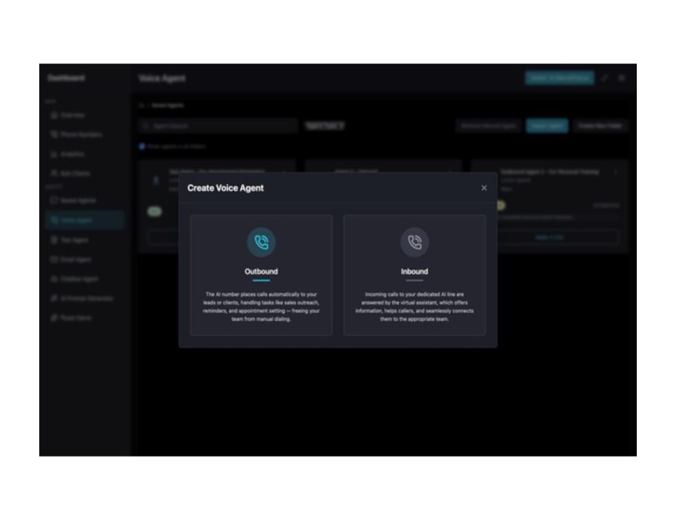Toggle the show agents in all folders checkbox
This screenshot has width=676, height=507.
[142, 147]
